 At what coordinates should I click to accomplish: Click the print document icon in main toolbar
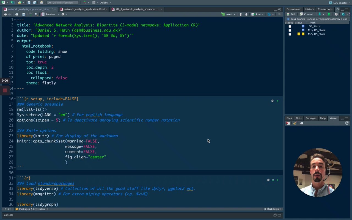(x=42, y=2)
